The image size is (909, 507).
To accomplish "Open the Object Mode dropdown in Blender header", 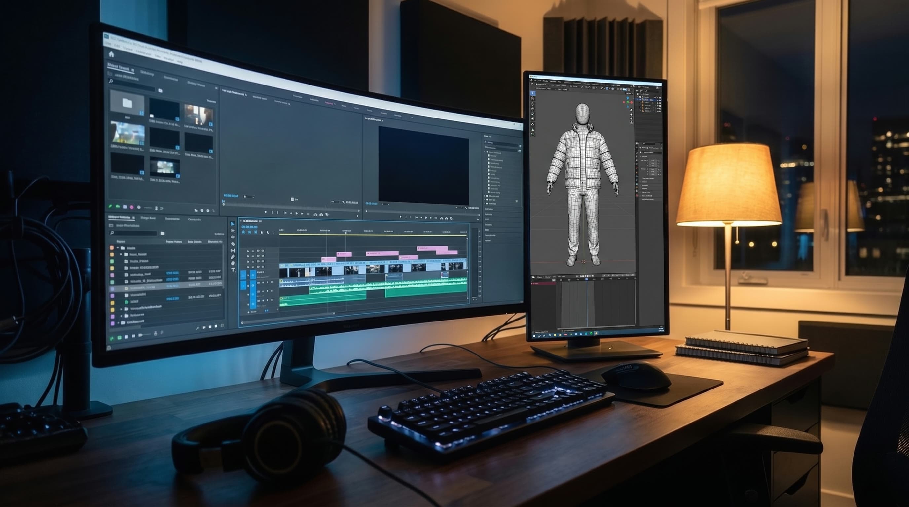I will click(542, 84).
